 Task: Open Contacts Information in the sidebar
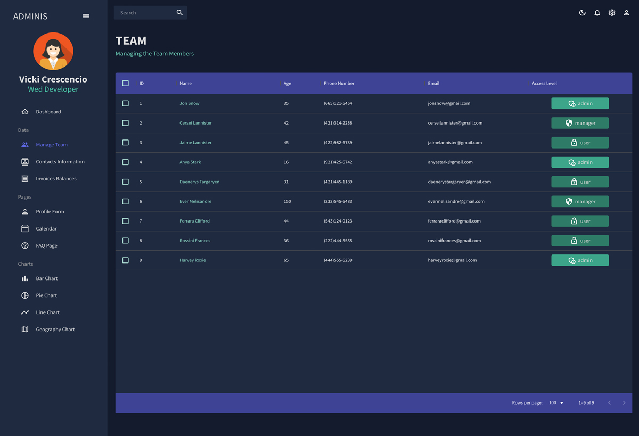[x=60, y=162]
